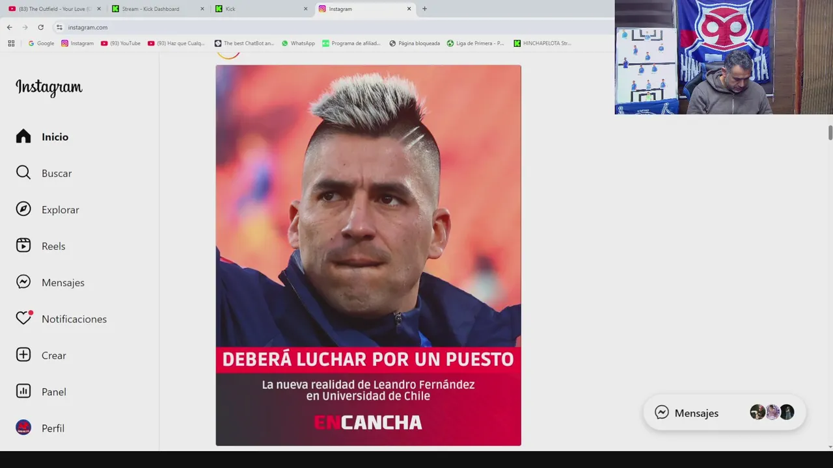Open the Programa de afiliad... bookmark
The image size is (833, 468).
[x=353, y=44]
